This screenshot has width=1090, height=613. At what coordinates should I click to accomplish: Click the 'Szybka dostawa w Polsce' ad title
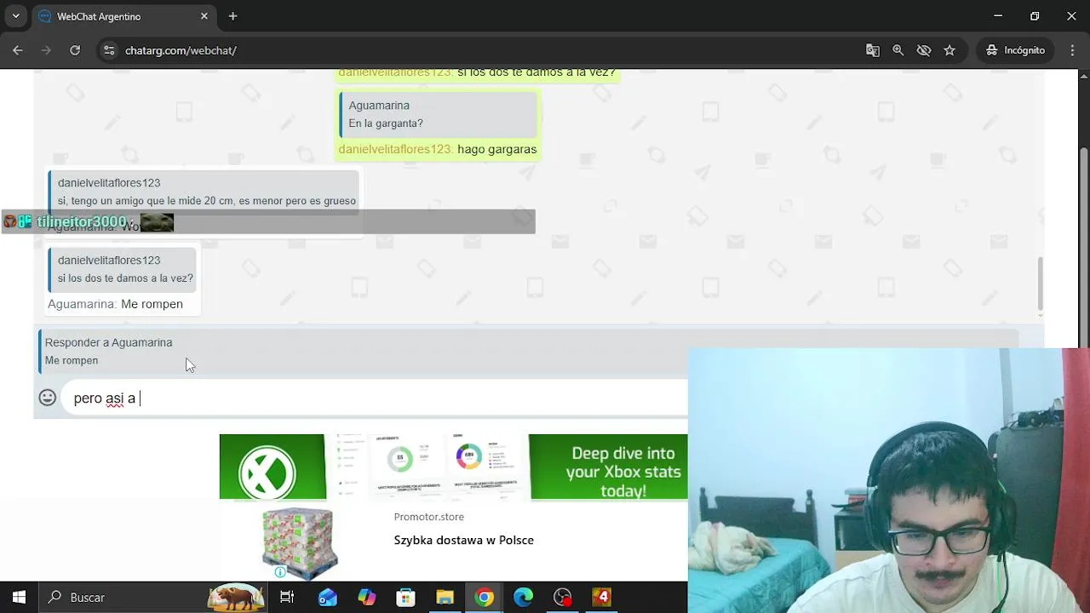pyautogui.click(x=463, y=540)
